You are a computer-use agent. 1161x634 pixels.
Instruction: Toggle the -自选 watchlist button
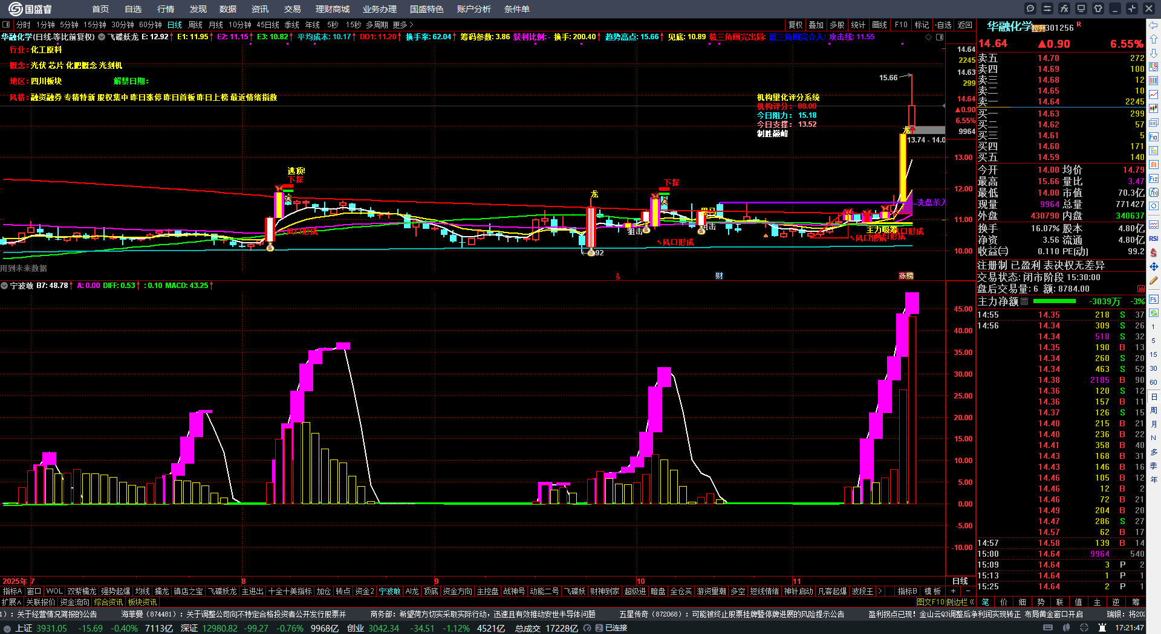click(x=943, y=25)
